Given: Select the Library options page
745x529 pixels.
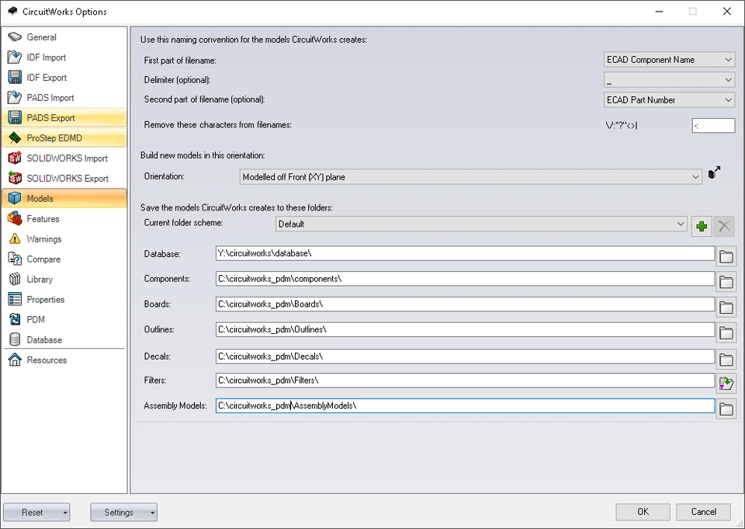Looking at the screenshot, I should (40, 280).
